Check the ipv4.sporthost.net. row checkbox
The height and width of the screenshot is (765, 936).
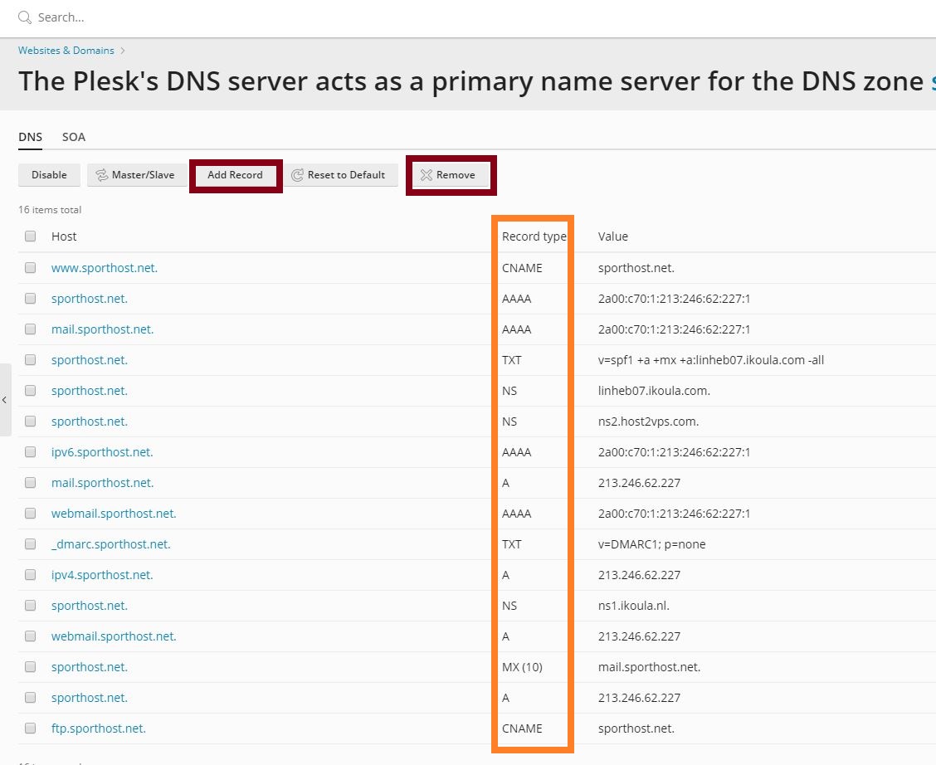click(31, 575)
